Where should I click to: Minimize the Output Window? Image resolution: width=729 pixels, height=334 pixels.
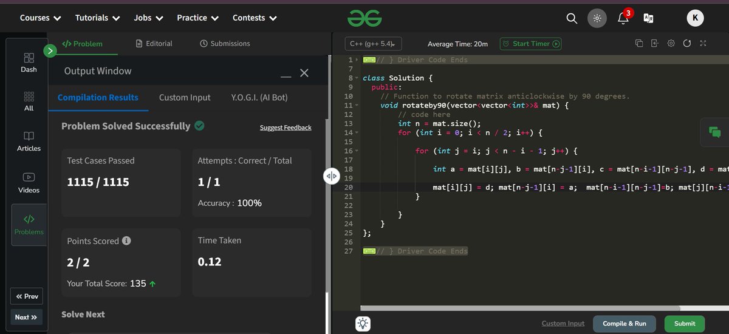(x=286, y=77)
